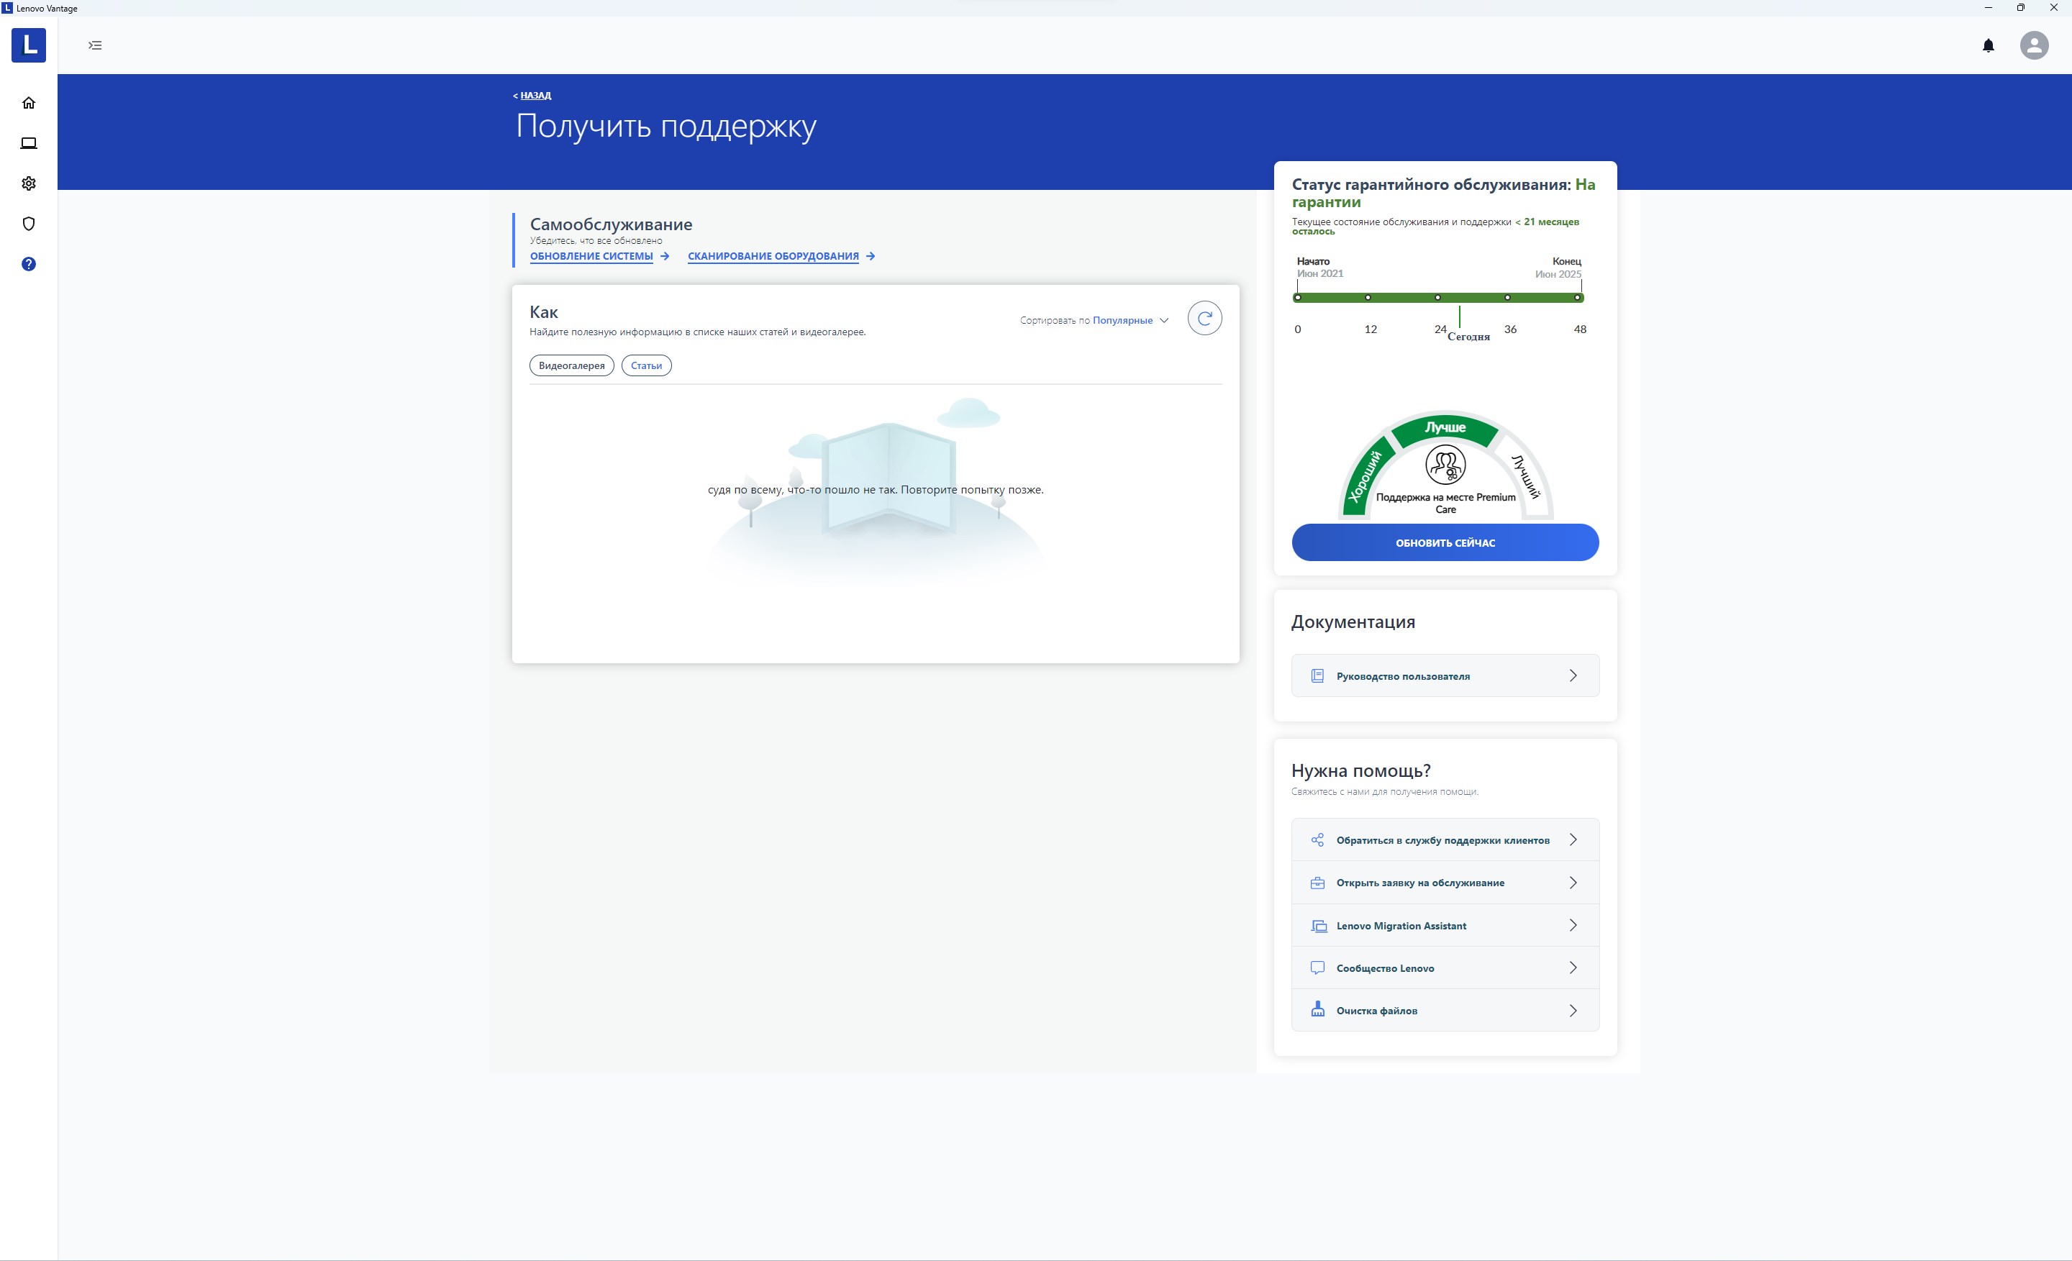Image resolution: width=2072 pixels, height=1261 pixels.
Task: Click the На гарантии status text
Action: coord(1443,194)
